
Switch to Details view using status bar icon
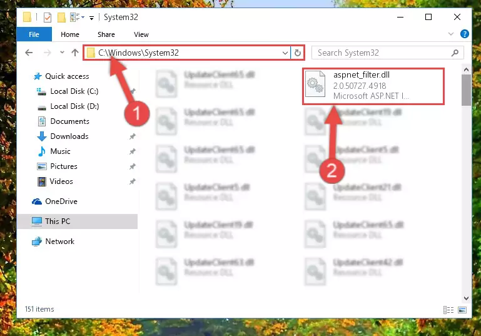point(448,310)
